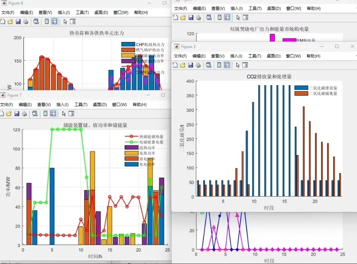The image size is (357, 264).
Task: Save Figure 3 using the floppy disk icon
Action: coord(190,65)
